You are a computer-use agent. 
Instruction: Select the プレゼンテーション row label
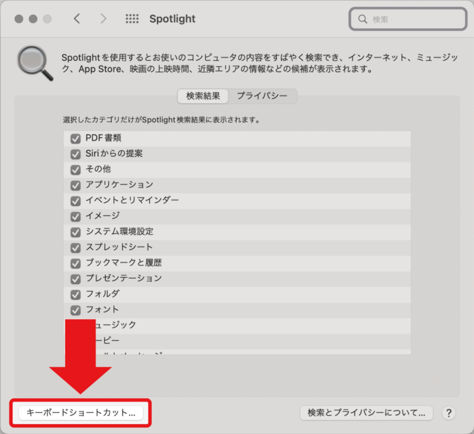[124, 278]
